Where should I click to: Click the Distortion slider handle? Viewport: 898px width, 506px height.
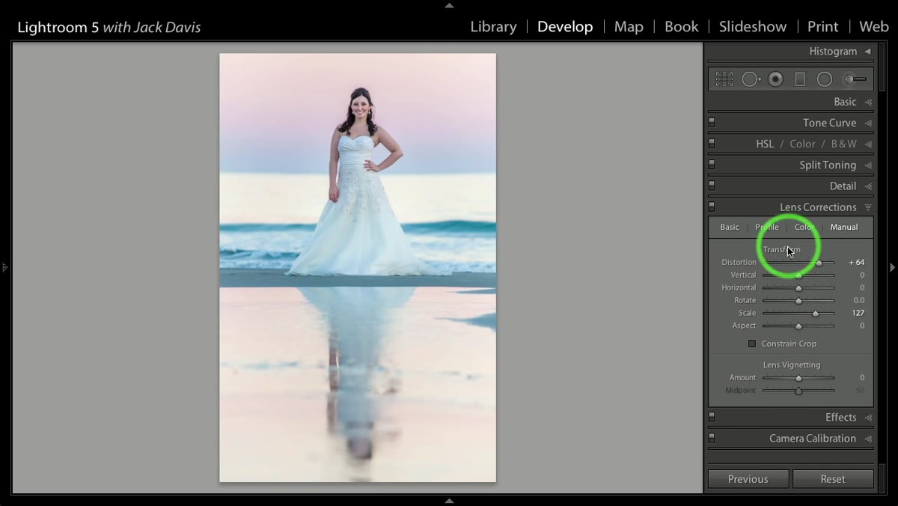click(819, 263)
